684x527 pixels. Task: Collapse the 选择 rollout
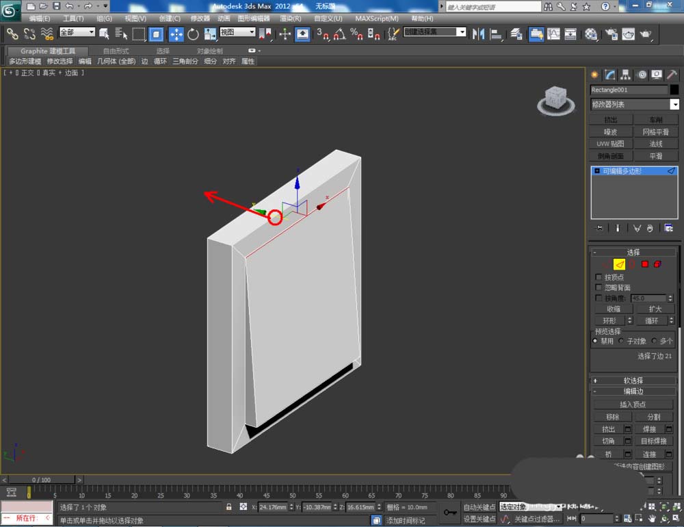633,253
